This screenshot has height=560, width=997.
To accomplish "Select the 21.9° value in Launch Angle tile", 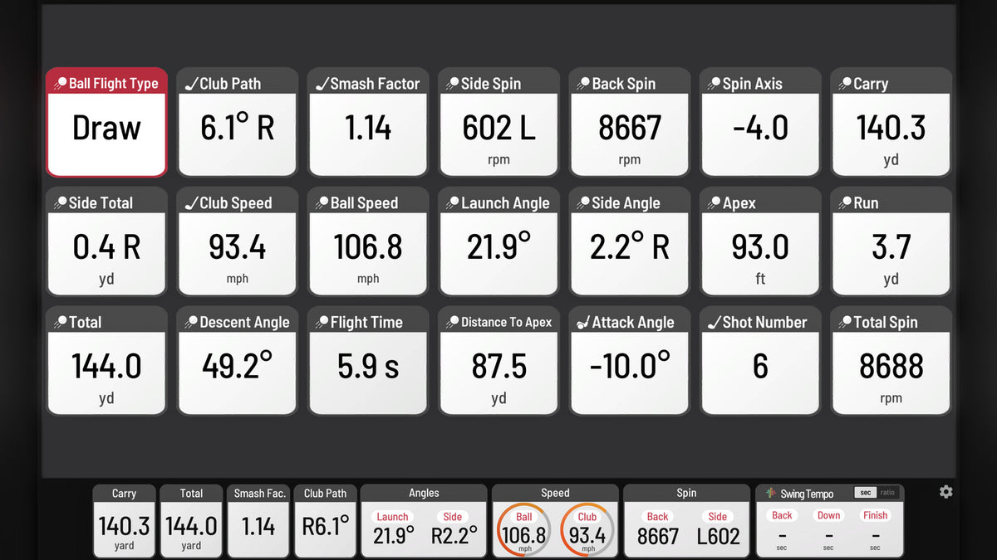I will pos(498,247).
